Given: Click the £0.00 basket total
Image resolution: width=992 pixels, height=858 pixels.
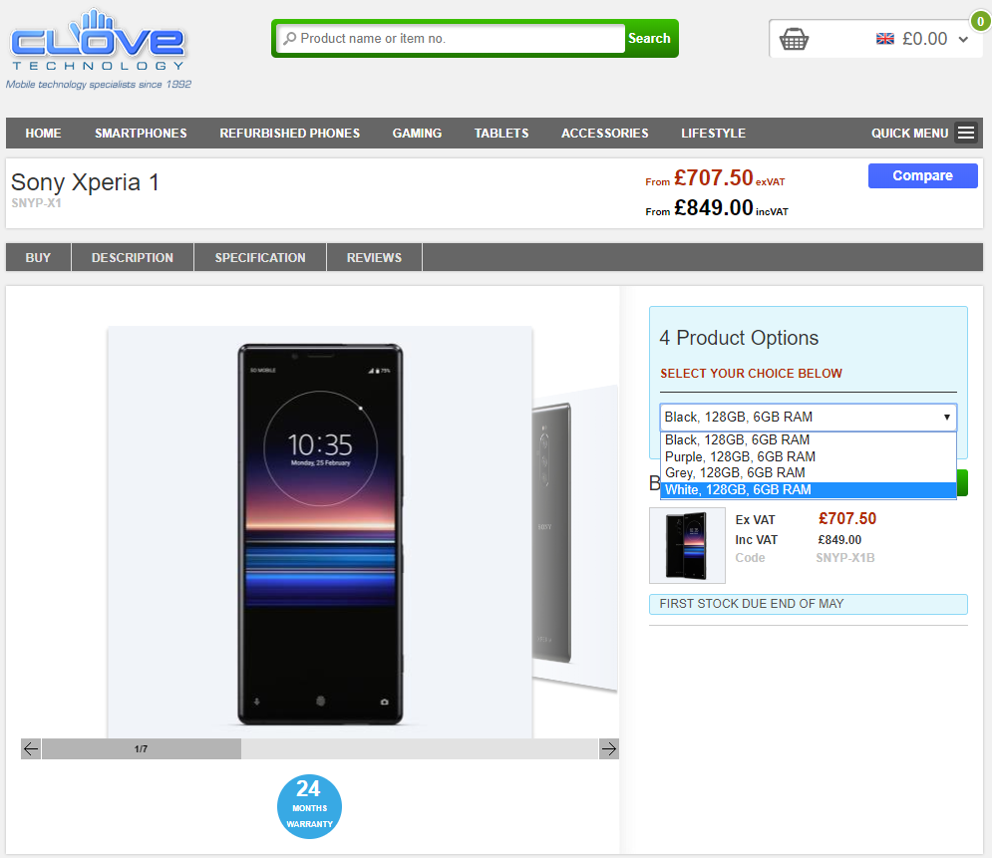Looking at the screenshot, I should coord(925,39).
